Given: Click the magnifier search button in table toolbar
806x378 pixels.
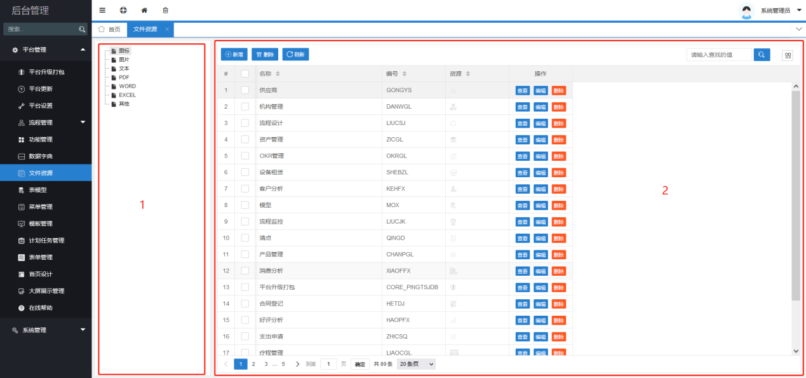Looking at the screenshot, I should click(762, 55).
